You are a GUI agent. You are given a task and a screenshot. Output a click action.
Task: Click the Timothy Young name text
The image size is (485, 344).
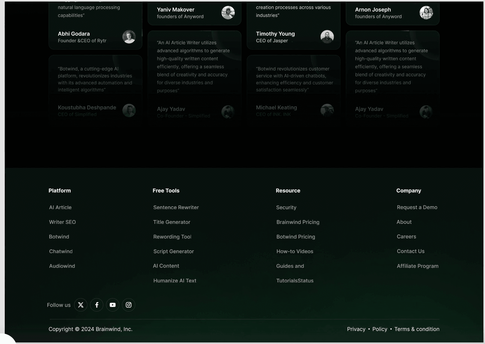coord(275,34)
